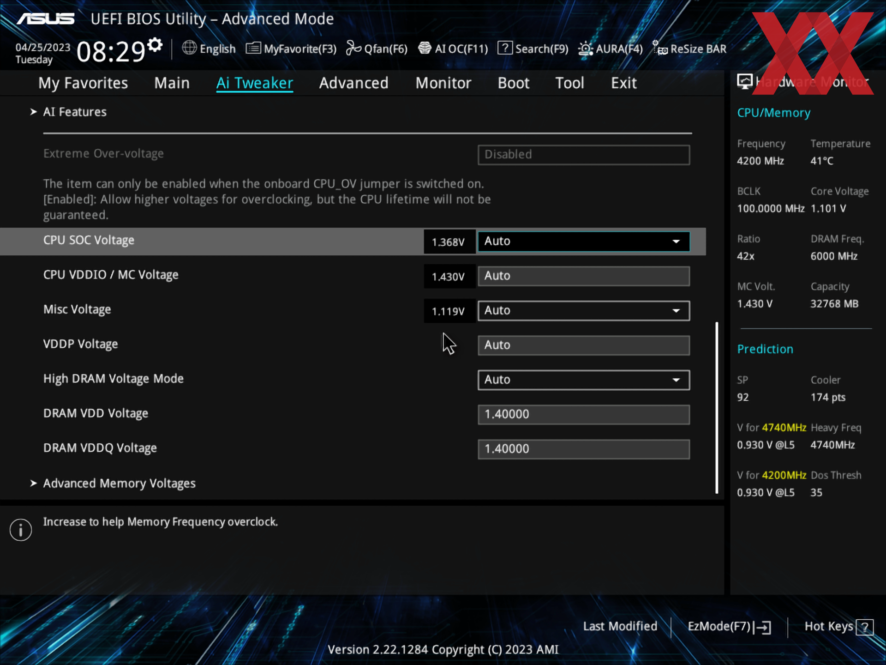The width and height of the screenshot is (886, 665).
Task: Click the 1.368V current SOC reading
Action: tap(449, 242)
